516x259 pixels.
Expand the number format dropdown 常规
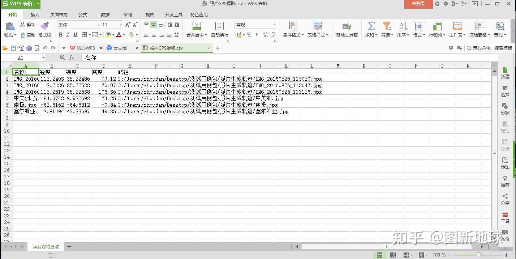click(x=275, y=25)
